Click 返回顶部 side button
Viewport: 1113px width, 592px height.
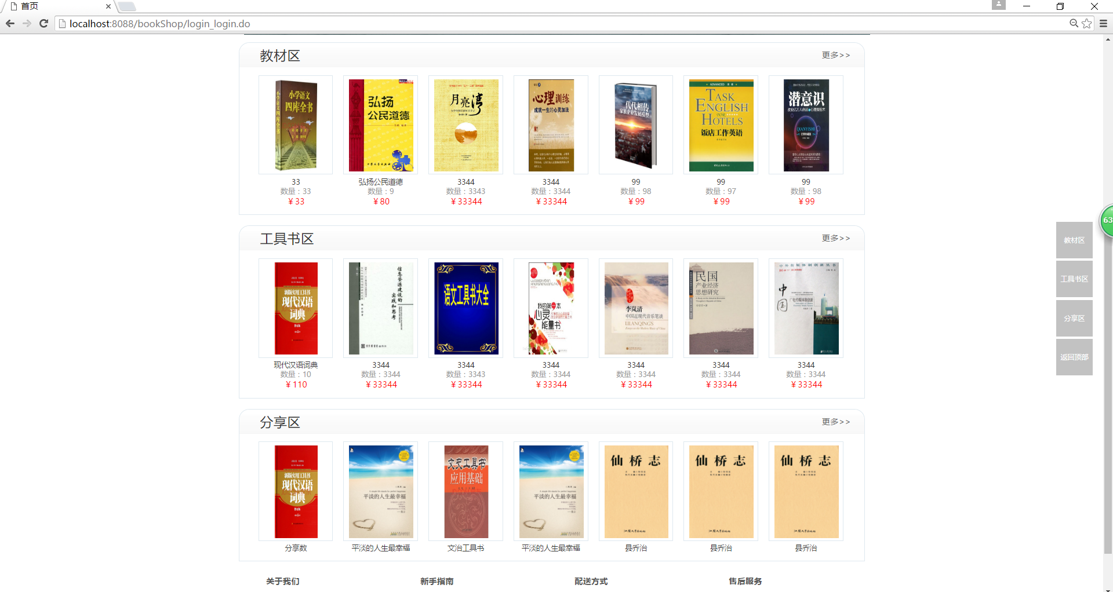(1074, 357)
